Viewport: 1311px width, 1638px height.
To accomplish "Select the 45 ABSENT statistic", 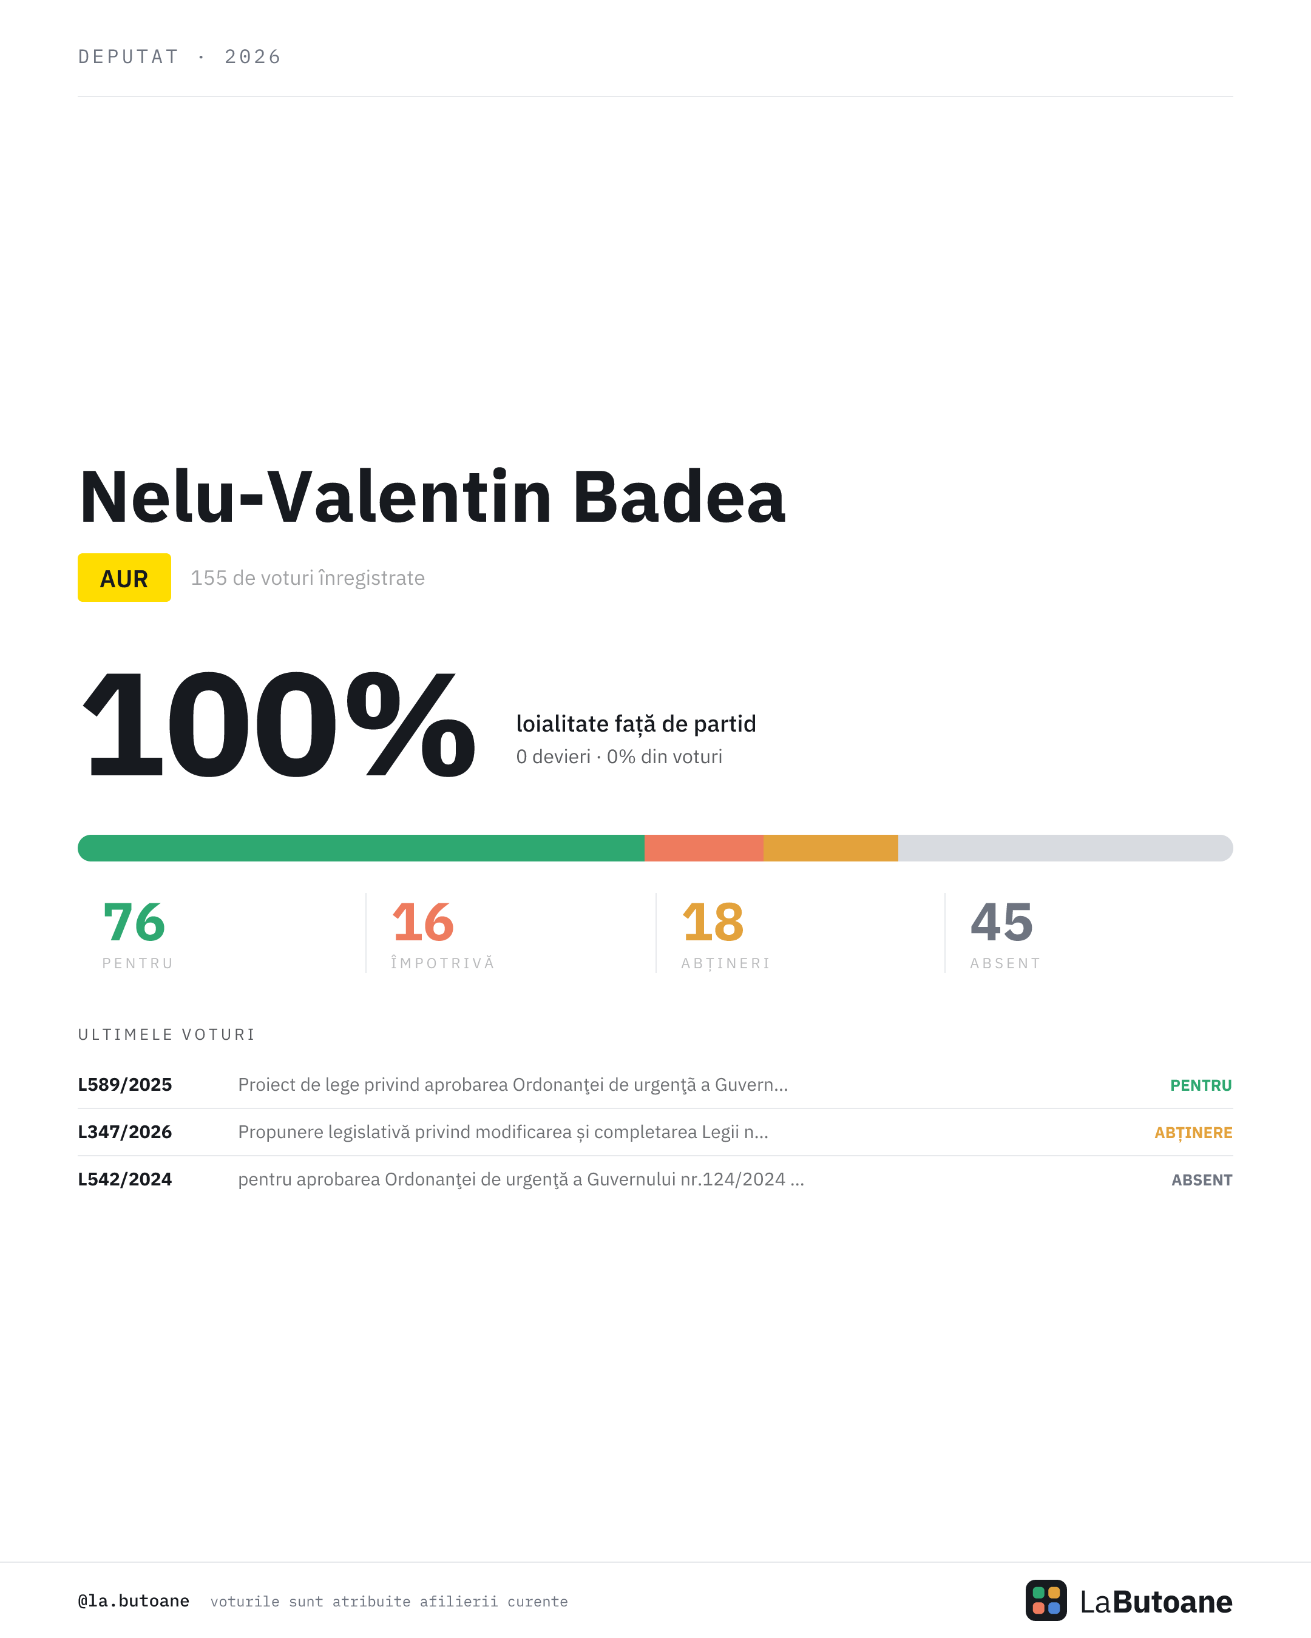I will tap(1006, 934).
